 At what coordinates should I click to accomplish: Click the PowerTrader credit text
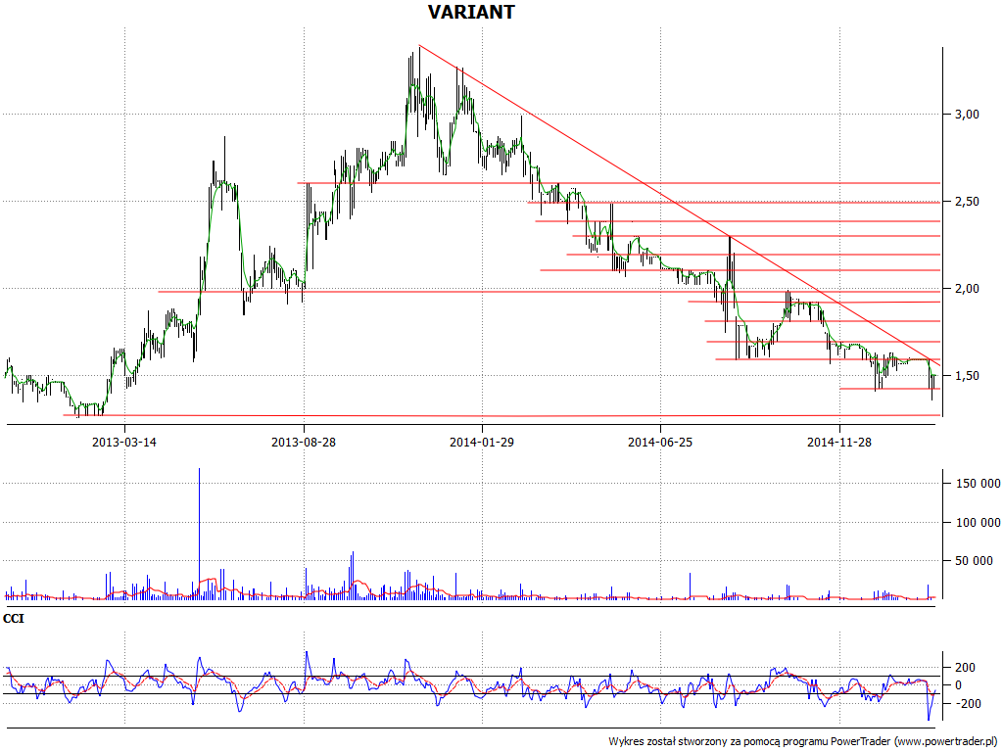point(803,741)
